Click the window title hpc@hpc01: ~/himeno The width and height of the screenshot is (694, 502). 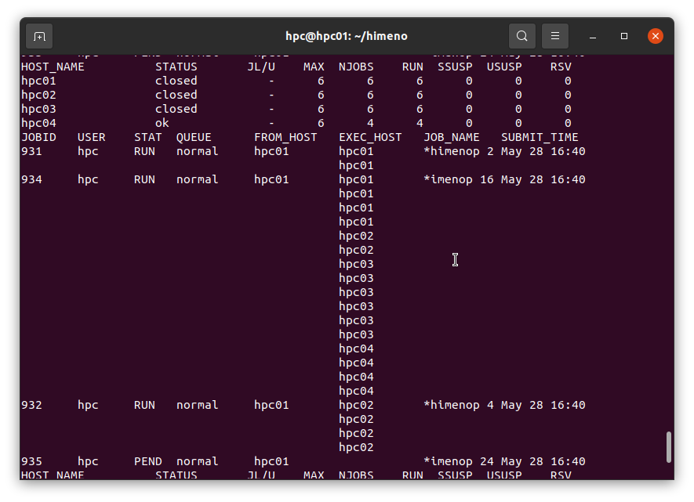347,36
